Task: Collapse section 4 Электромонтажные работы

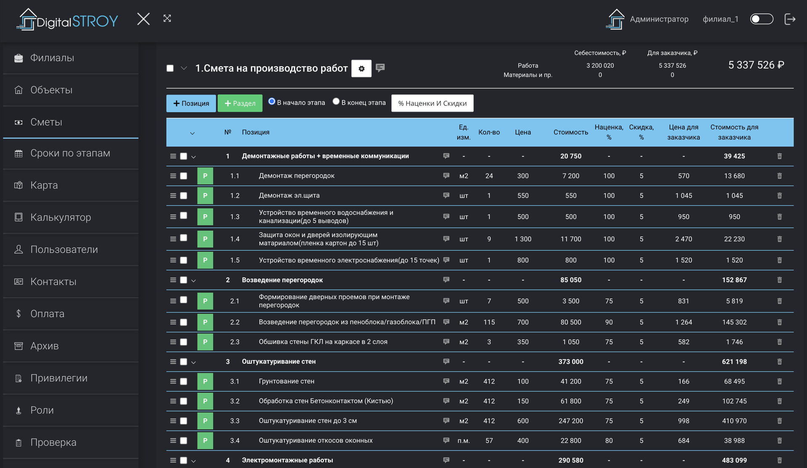Action: pyautogui.click(x=194, y=461)
